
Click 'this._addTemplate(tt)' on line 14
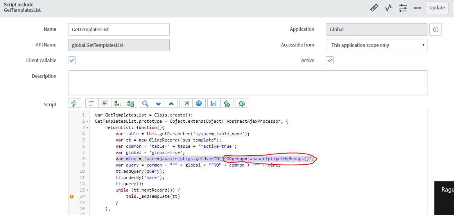[153, 197]
